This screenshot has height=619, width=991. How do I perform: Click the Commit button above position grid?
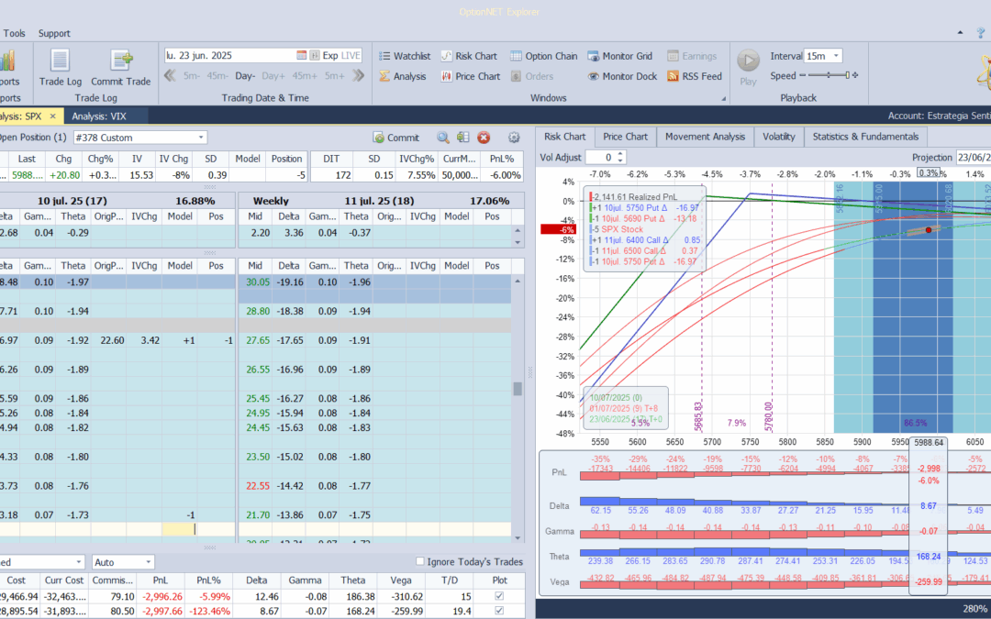(x=395, y=138)
